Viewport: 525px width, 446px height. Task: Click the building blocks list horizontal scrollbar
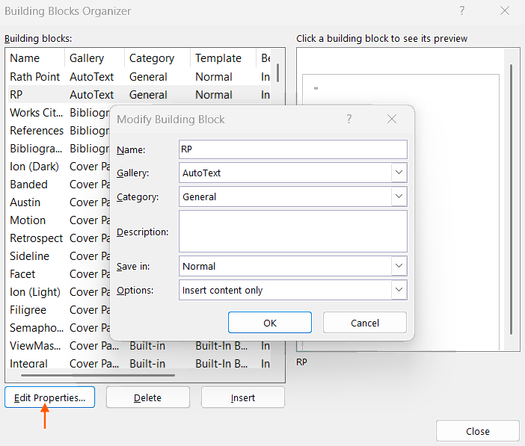pyautogui.click(x=98, y=375)
